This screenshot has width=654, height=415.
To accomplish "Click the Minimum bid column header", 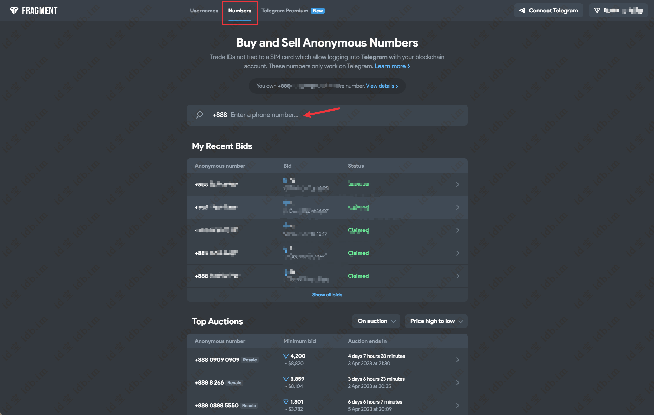I will tap(299, 341).
